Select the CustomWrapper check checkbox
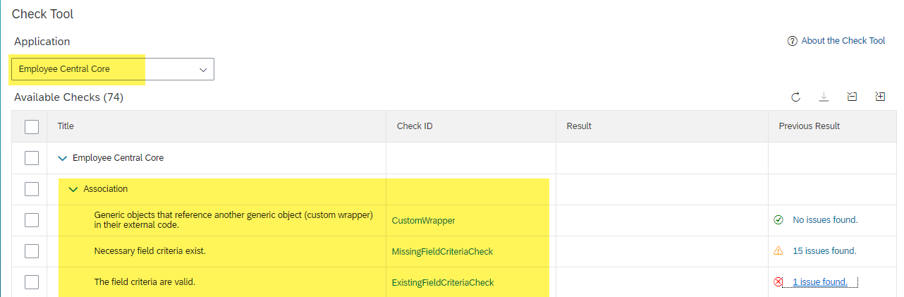The height and width of the screenshot is (297, 904). tap(32, 220)
